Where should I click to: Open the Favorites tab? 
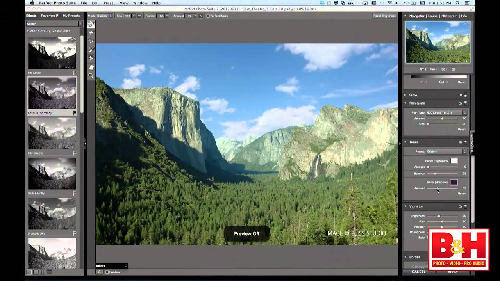tap(50, 16)
